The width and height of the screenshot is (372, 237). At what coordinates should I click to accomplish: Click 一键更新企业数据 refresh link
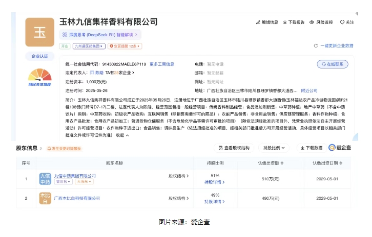[334, 45]
